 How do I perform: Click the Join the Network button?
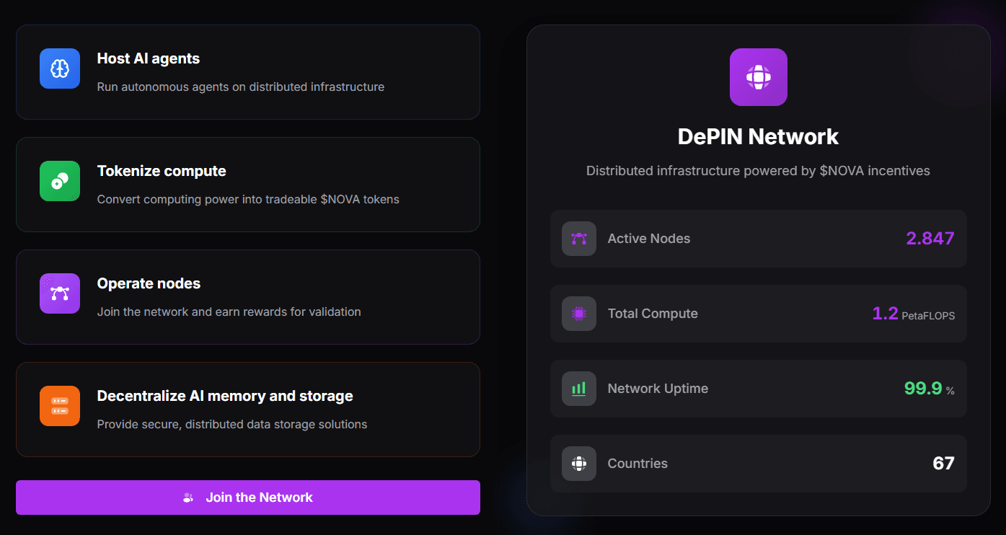click(x=248, y=498)
